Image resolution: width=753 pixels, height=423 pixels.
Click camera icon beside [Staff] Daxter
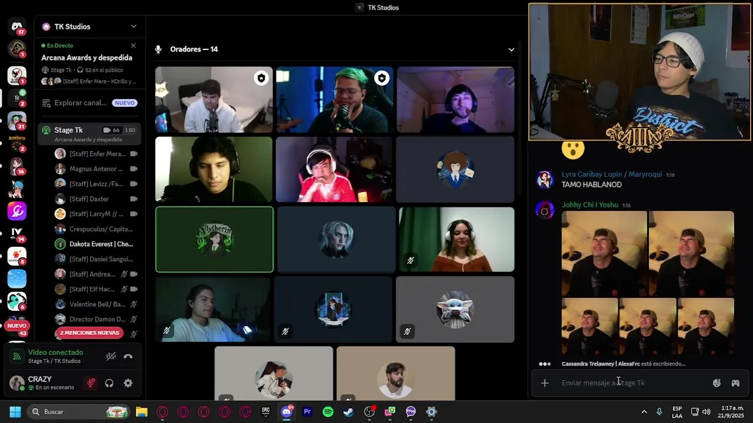[x=134, y=199]
